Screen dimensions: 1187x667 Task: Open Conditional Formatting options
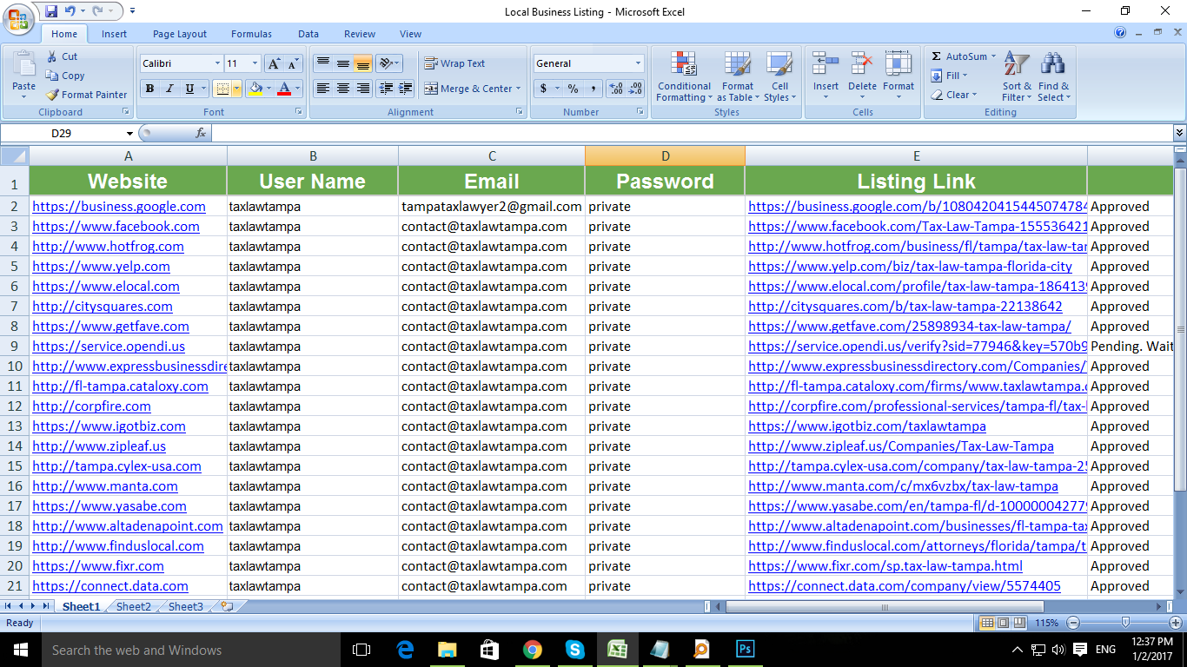click(x=684, y=77)
